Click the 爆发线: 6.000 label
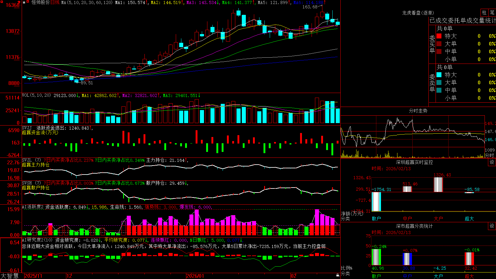Viewport: 496px width, 279px height. tap(195, 207)
